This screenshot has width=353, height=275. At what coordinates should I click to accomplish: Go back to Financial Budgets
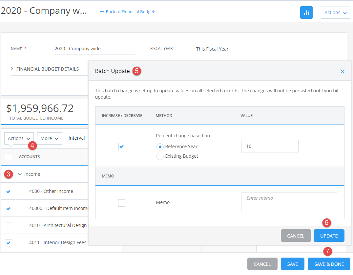(128, 12)
